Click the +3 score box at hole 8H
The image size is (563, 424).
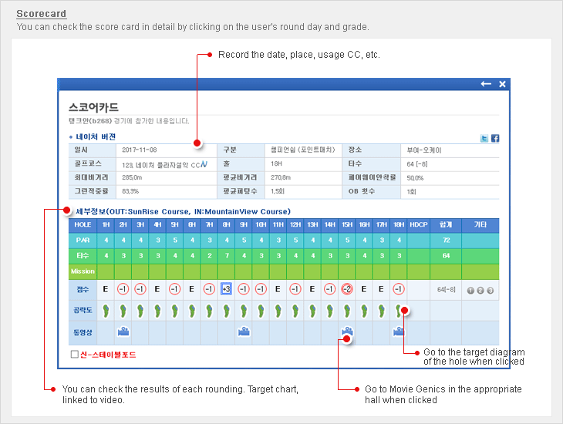coord(226,289)
